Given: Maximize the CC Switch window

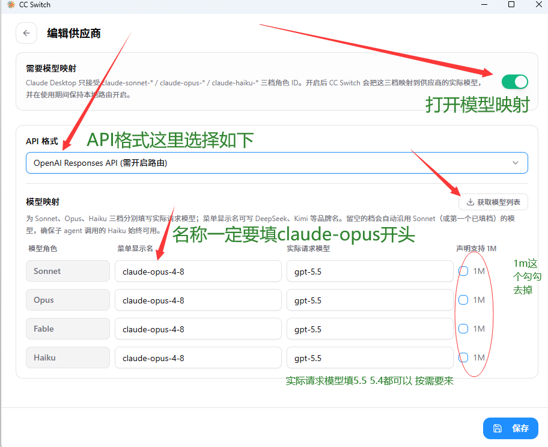Looking at the screenshot, I should point(511,5).
